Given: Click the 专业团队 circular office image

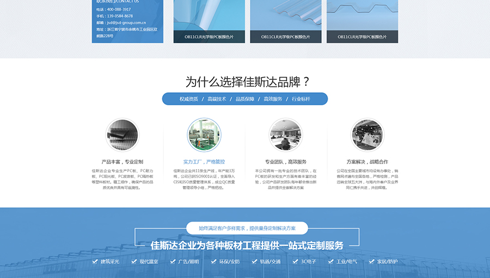Looking at the screenshot, I should point(285,135).
